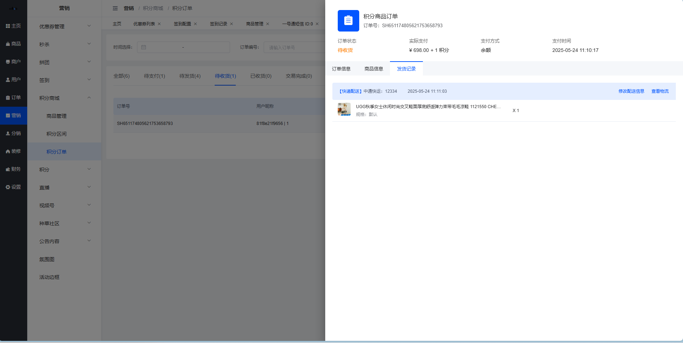The image size is (683, 343).
Task: Click the 修改配送信息 link
Action: [631, 91]
